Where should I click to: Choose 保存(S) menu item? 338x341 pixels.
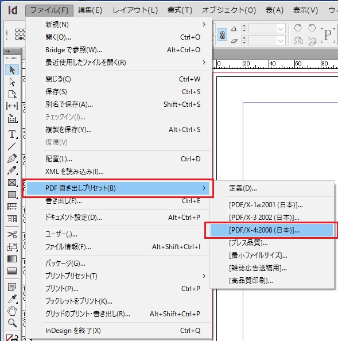tap(119, 92)
